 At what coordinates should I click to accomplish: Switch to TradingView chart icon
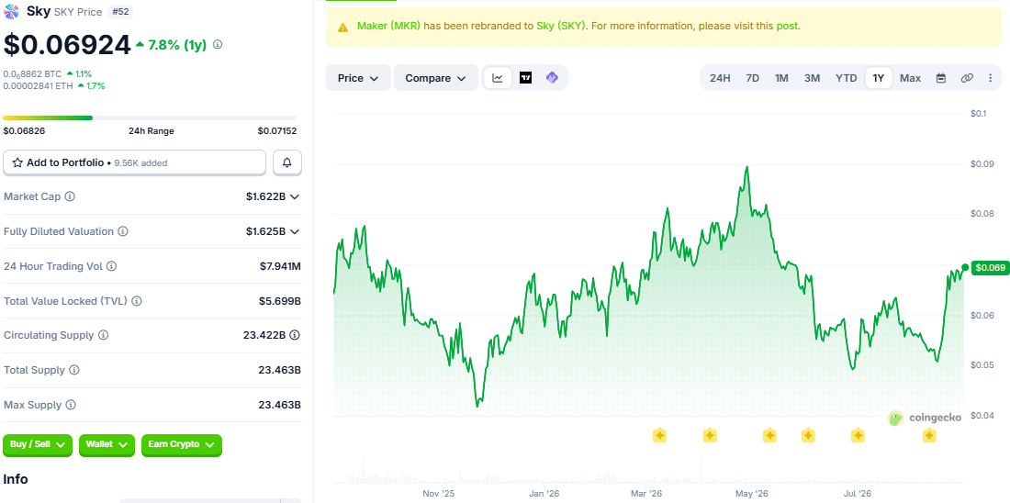(525, 78)
